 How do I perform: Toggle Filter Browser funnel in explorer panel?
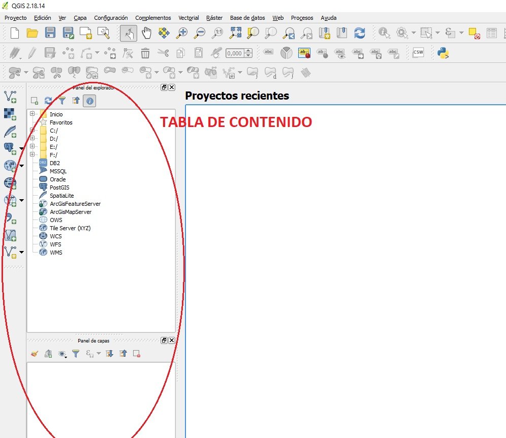point(62,101)
